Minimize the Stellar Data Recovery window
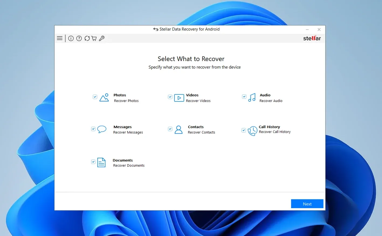 pos(307,29)
